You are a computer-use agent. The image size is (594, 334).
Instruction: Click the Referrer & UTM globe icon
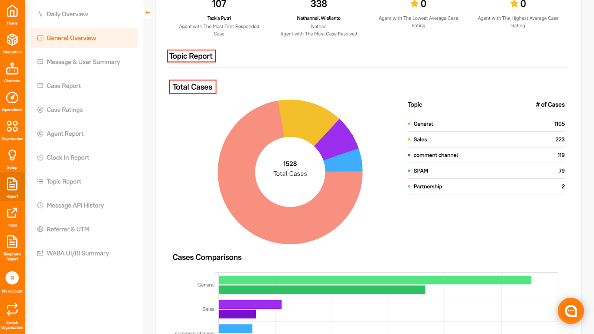tap(40, 229)
